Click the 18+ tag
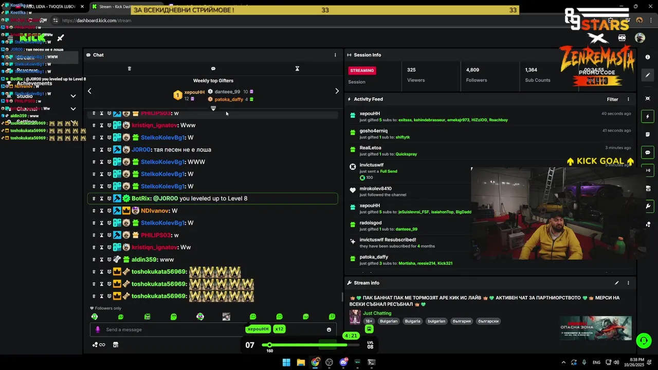The image size is (658, 370). tap(369, 321)
